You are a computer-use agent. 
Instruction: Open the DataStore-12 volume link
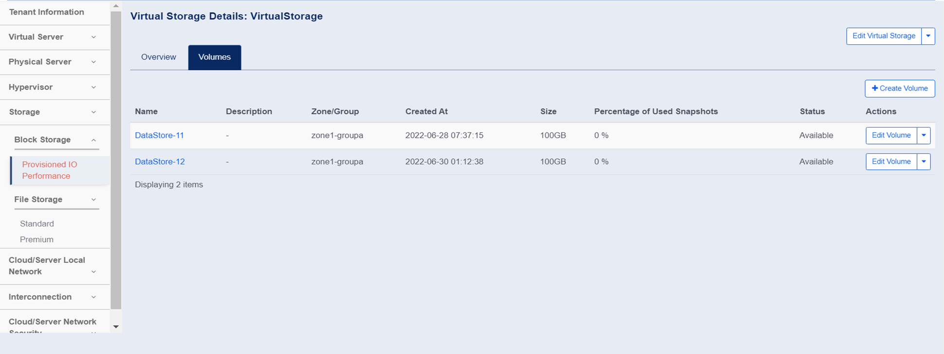click(160, 162)
